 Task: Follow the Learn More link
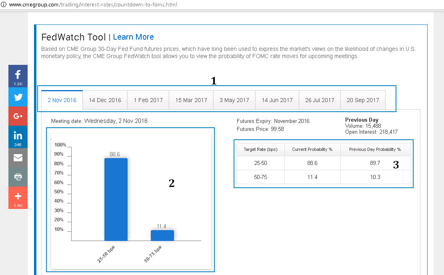click(x=133, y=37)
